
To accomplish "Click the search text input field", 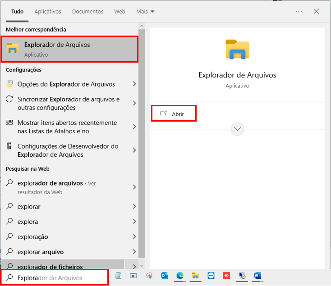I will coord(55,277).
